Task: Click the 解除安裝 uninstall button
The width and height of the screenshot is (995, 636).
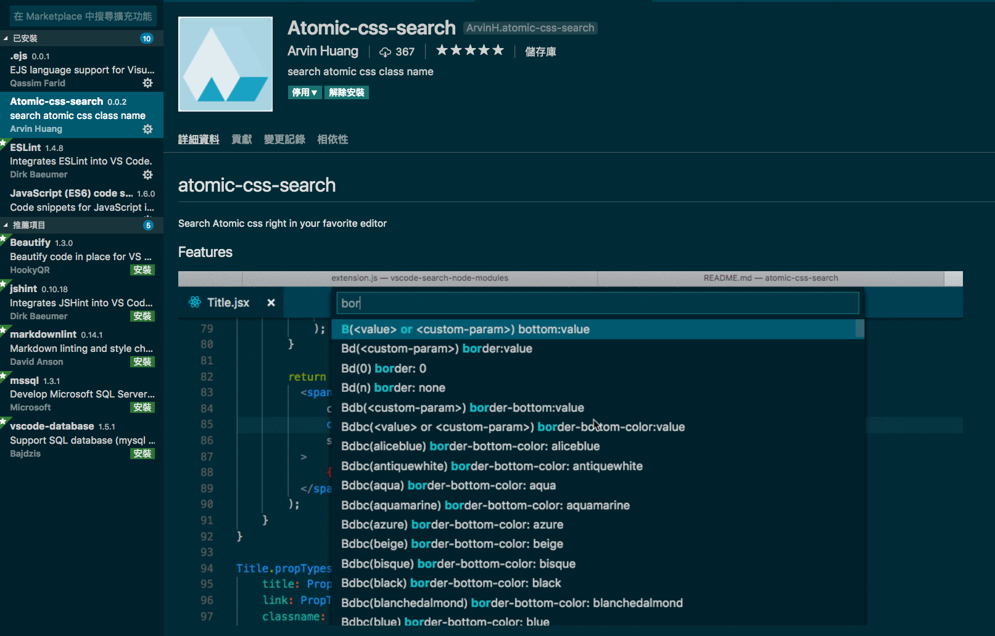Action: tap(347, 92)
